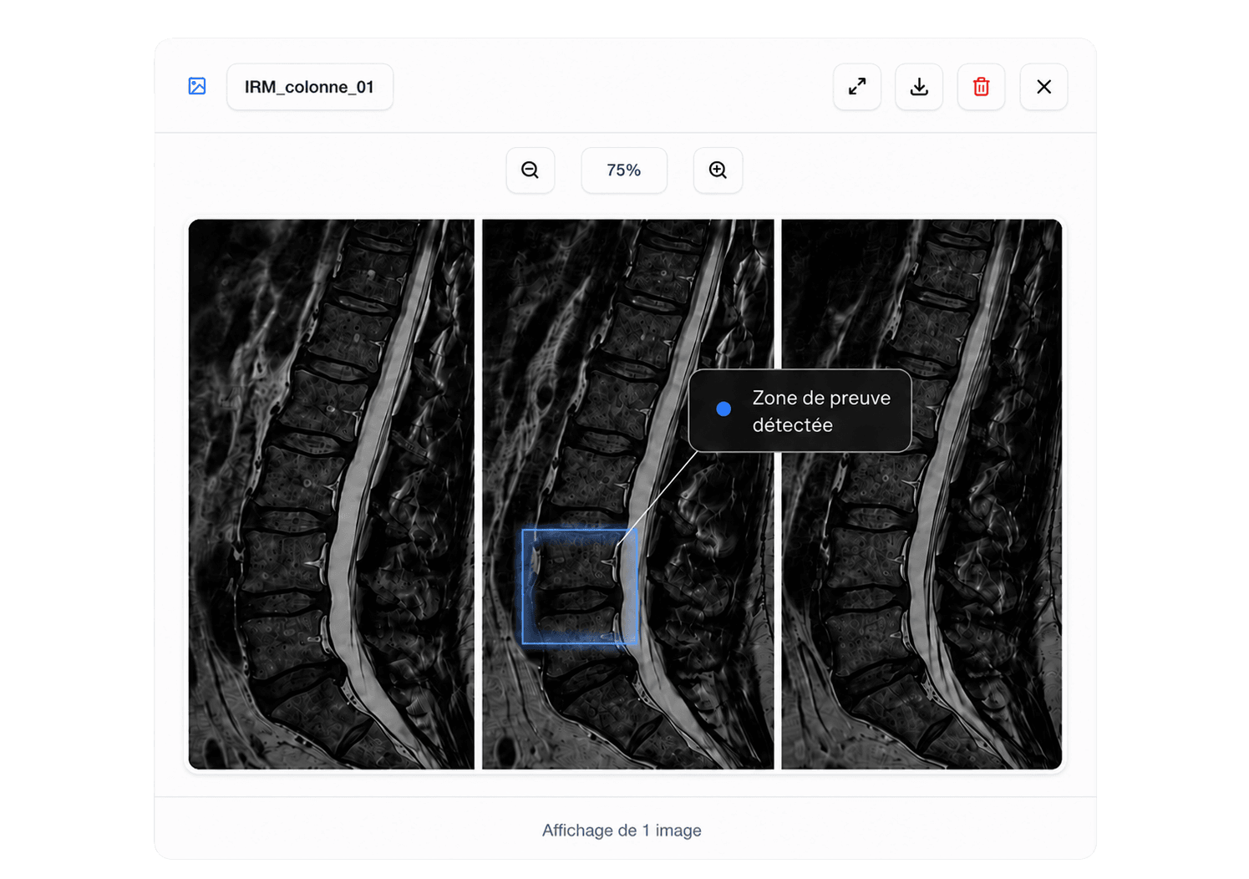Download the IRM_colonne_01 image
Screen dimensions: 1249x879
[919, 87]
